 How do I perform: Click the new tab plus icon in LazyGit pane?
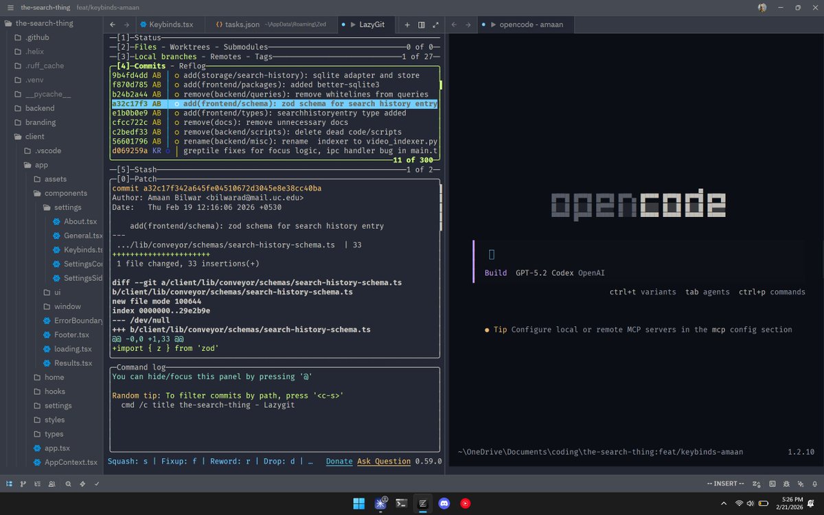[407, 24]
